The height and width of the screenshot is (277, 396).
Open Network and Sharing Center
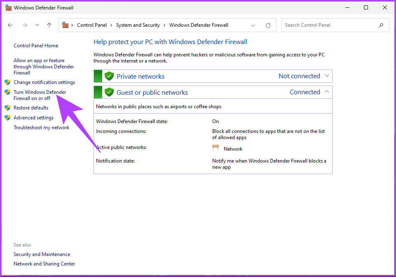click(44, 263)
